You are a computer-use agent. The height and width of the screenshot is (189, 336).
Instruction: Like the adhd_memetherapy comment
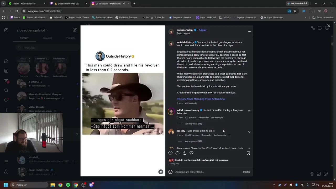tap(249, 111)
